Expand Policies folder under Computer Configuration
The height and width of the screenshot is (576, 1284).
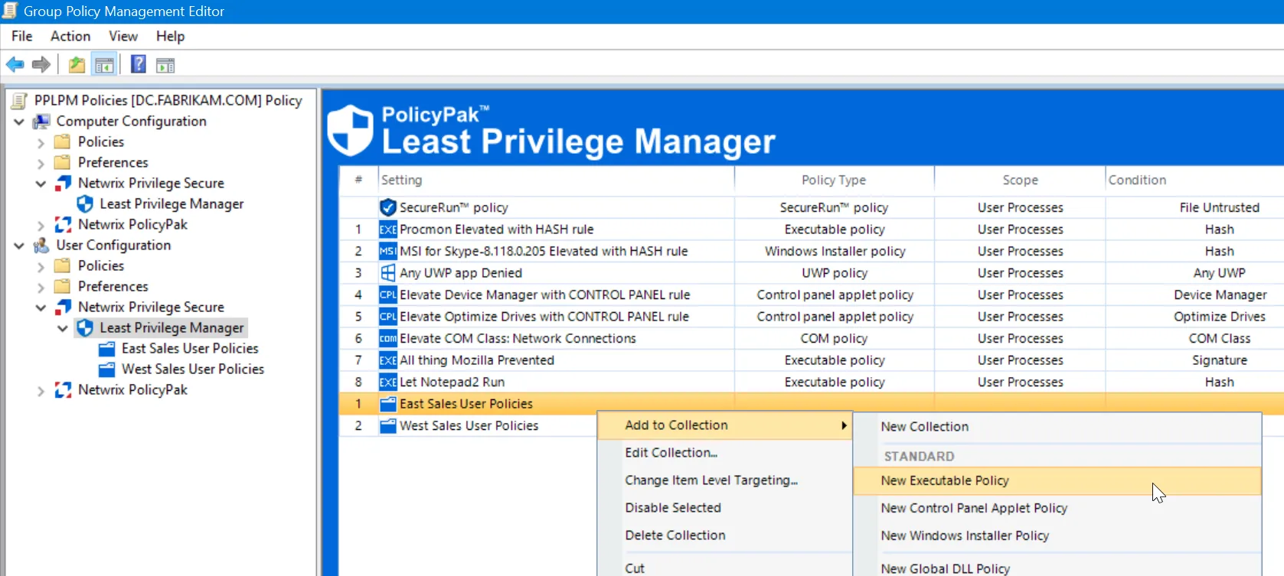41,142
